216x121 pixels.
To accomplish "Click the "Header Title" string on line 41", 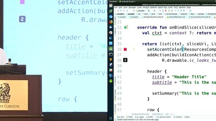I will pos(189,77).
